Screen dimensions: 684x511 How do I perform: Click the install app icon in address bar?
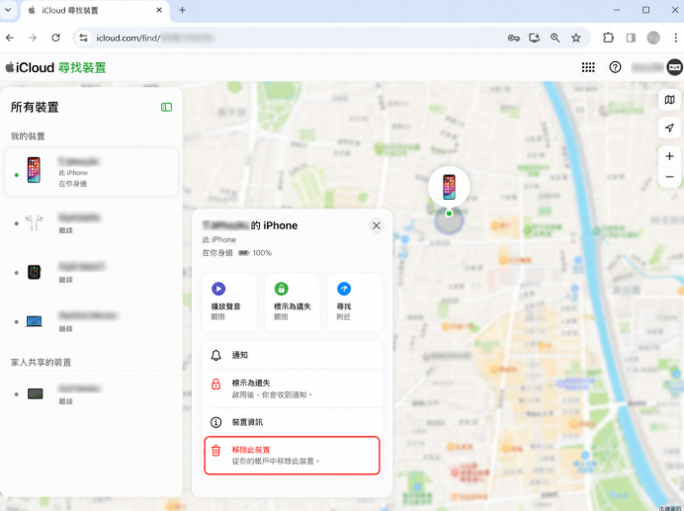coord(535,38)
